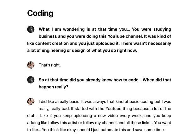Click the words "When did that" in the second question
This screenshot has width=189, height=138.
tap(157, 80)
